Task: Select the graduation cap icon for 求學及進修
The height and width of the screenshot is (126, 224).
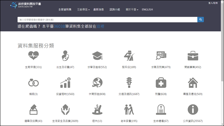Action: pos(97,56)
